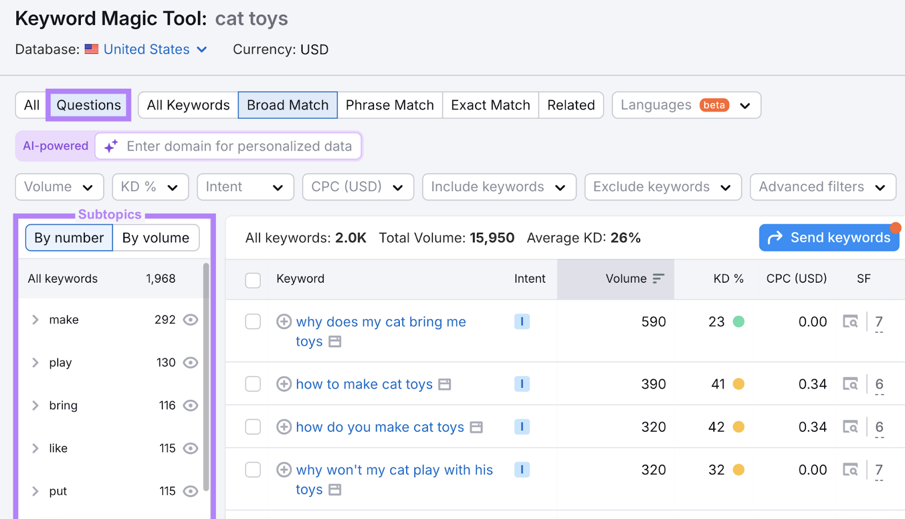The height and width of the screenshot is (519, 905).
Task: Open the KD % filter dropdown
Action: tap(150, 187)
